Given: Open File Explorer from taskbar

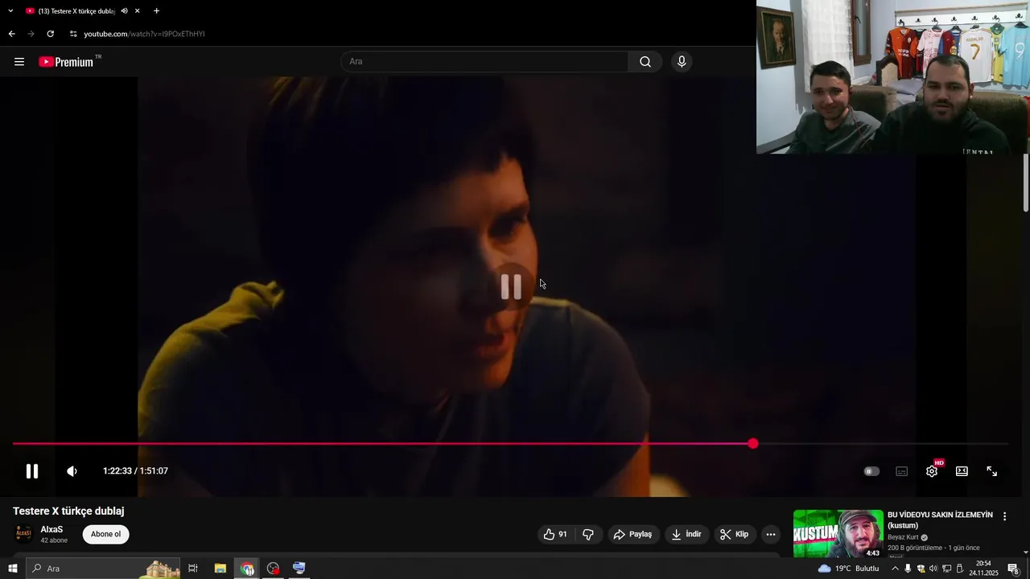Looking at the screenshot, I should 220,569.
